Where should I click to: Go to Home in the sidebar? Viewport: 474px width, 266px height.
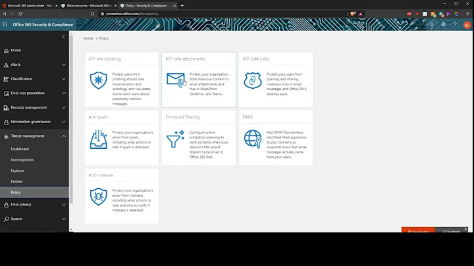(16, 50)
